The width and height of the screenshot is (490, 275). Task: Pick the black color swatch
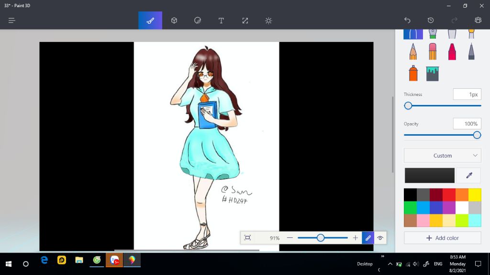pyautogui.click(x=410, y=195)
